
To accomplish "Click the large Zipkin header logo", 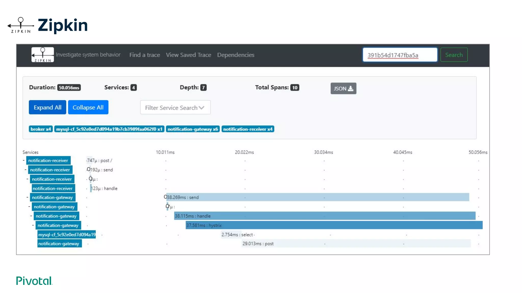I will click(x=48, y=25).
